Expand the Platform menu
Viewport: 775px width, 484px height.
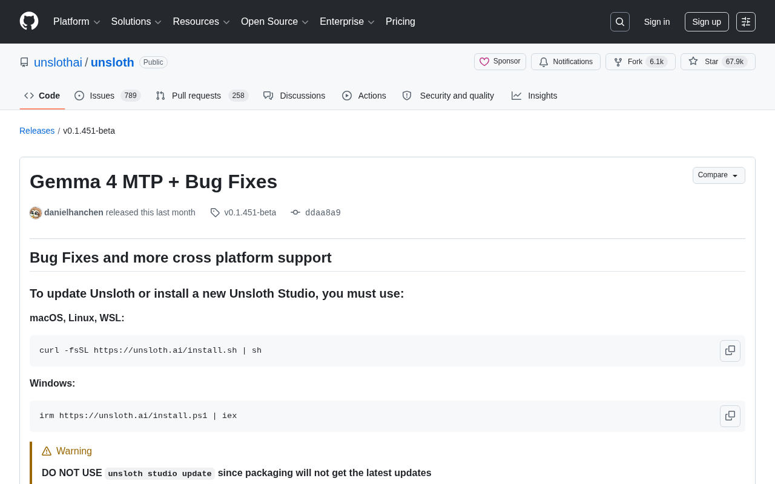pyautogui.click(x=77, y=22)
